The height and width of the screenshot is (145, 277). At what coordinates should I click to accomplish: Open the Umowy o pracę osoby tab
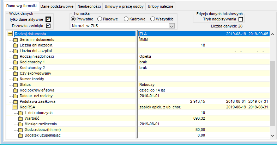(124, 7)
